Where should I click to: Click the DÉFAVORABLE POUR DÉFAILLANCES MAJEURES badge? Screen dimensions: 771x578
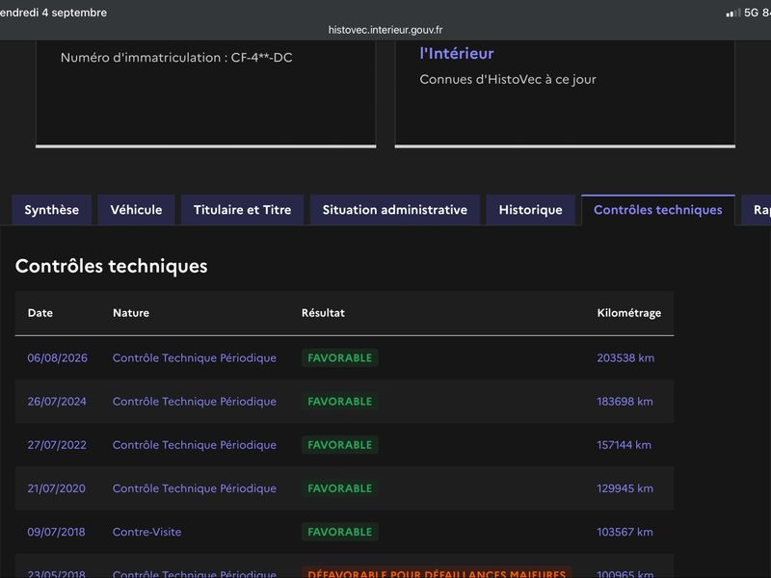point(437,572)
